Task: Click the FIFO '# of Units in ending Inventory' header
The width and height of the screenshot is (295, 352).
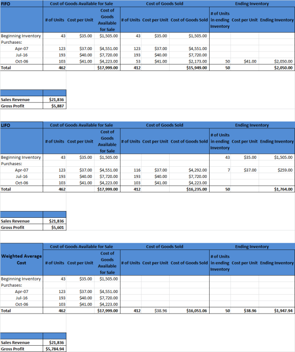Action: [220, 20]
